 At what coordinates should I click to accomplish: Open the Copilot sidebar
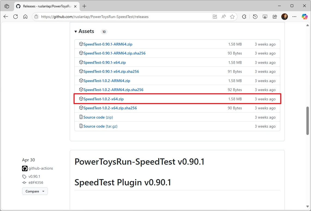[x=304, y=17]
